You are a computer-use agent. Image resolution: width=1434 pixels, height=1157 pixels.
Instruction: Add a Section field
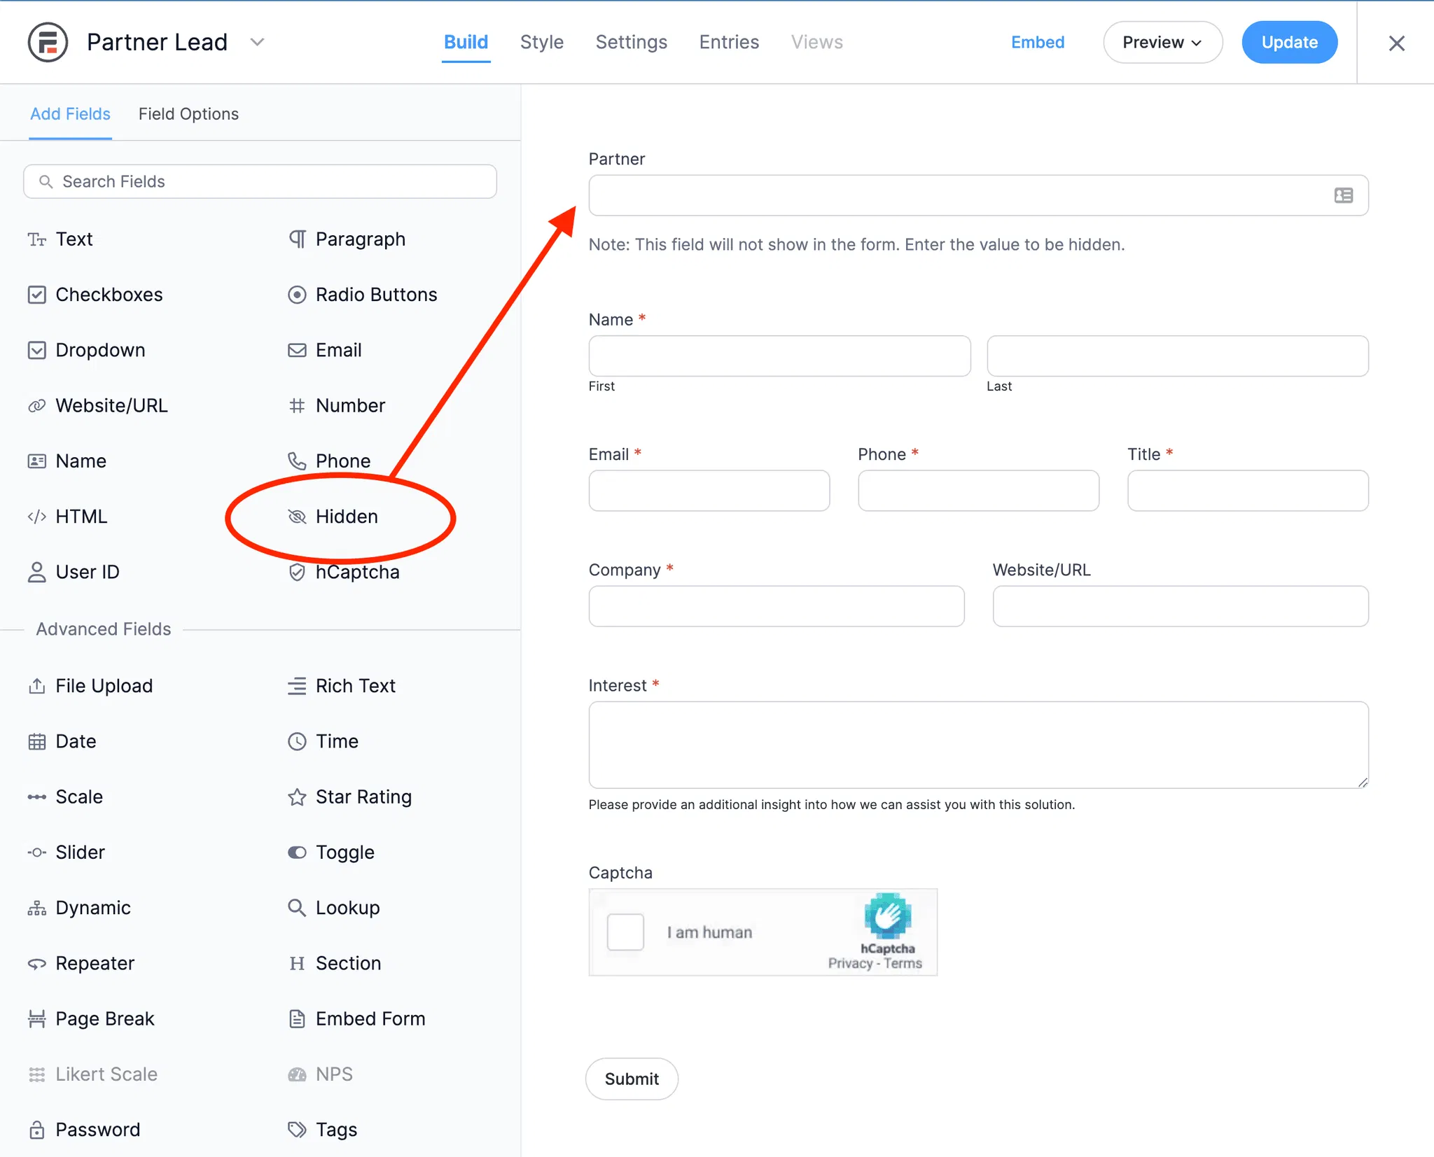(335, 963)
